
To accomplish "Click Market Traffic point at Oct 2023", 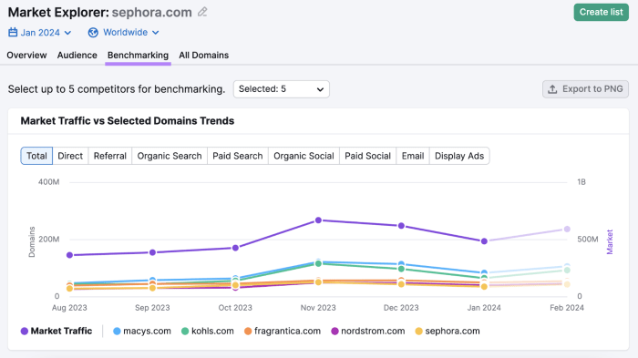I will tap(235, 248).
